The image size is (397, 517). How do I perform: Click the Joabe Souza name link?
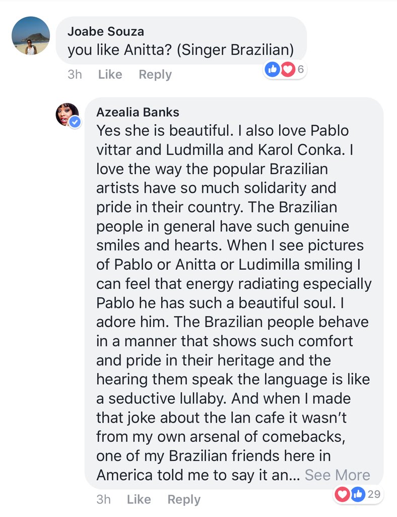(106, 31)
